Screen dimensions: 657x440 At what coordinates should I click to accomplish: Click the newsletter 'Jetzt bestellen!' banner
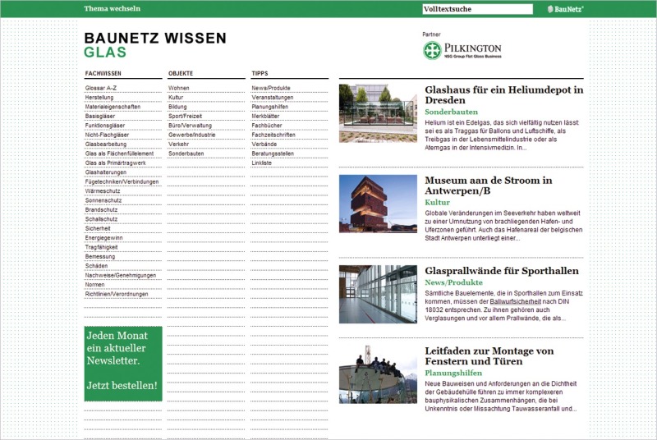coord(123,364)
